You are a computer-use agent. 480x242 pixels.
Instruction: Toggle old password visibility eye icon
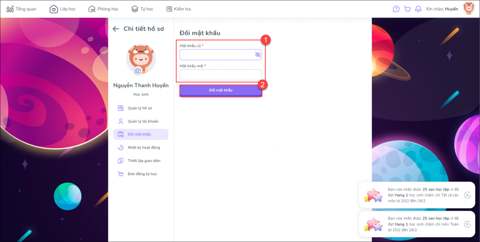coord(257,55)
